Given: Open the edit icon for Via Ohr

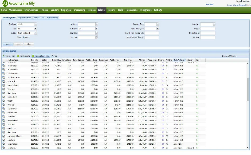Looking at the screenshot, I should (x=3, y=101).
